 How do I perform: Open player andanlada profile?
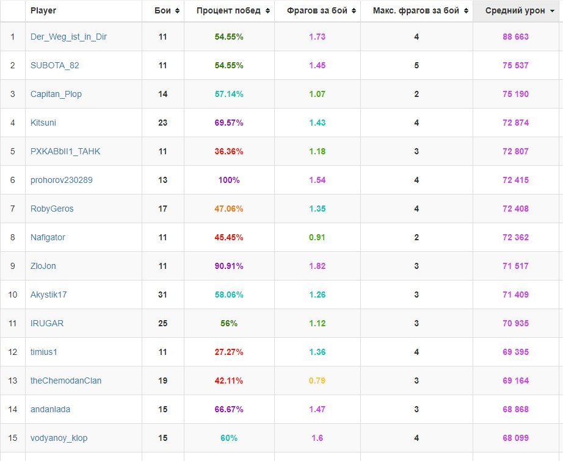click(50, 410)
